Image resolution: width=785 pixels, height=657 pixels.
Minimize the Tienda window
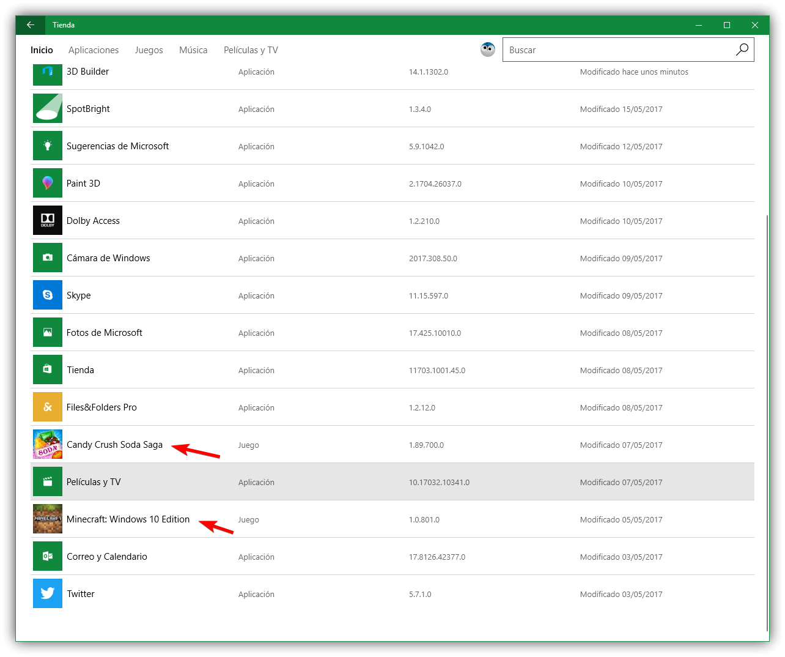coord(699,25)
